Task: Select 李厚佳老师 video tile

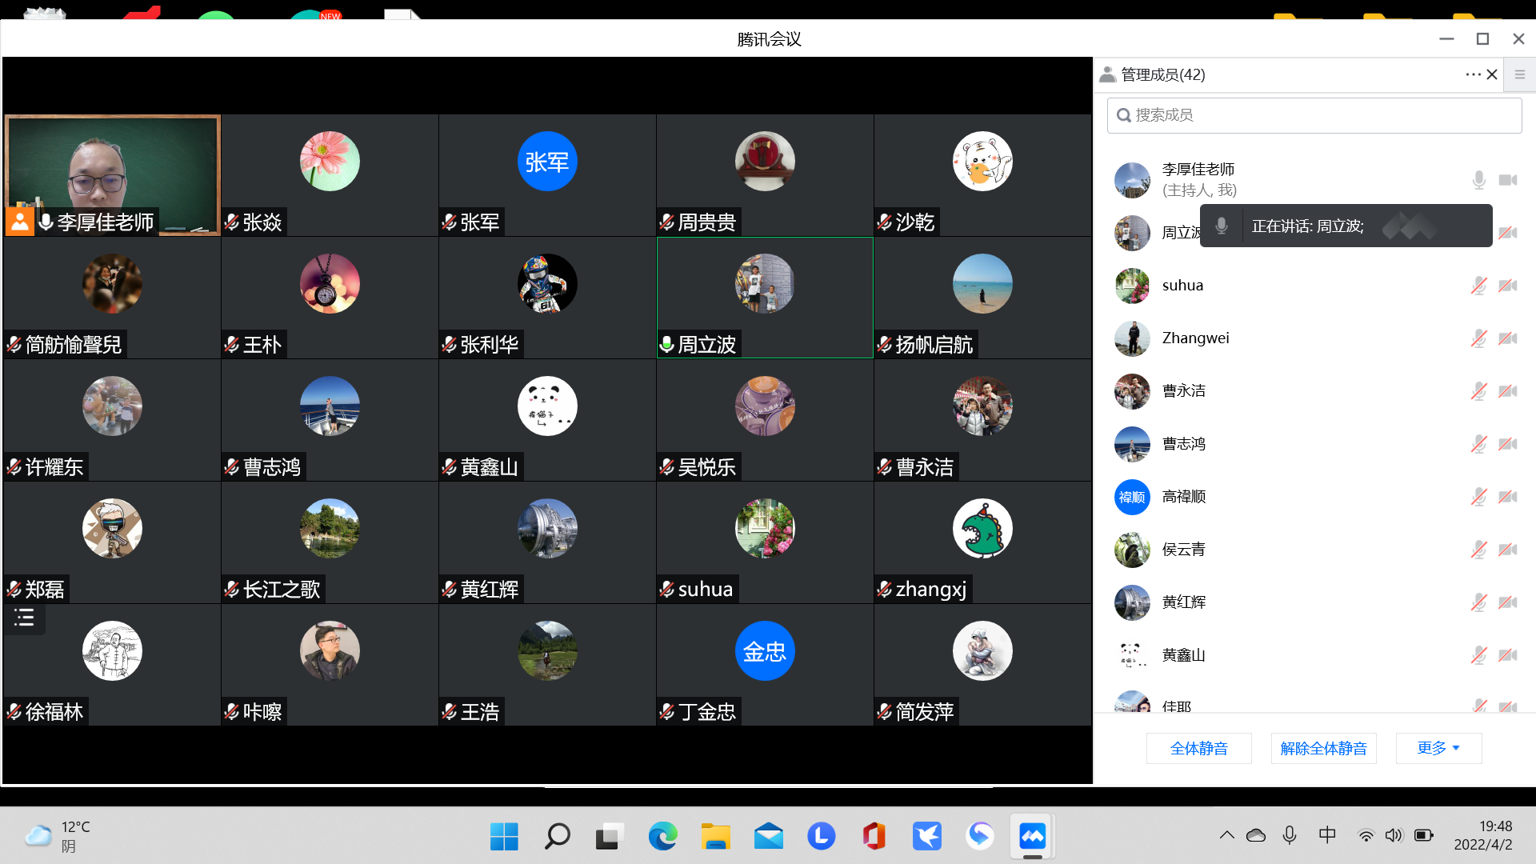Action: pos(113,175)
